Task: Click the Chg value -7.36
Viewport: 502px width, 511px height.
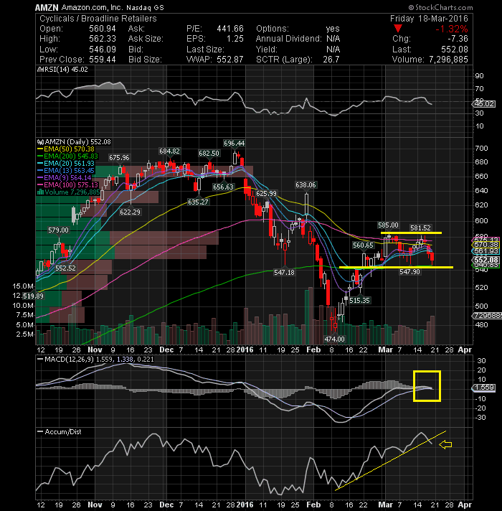Action: coord(458,39)
